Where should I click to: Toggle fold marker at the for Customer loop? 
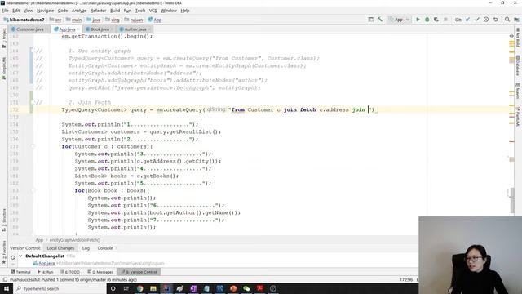coord(33,147)
